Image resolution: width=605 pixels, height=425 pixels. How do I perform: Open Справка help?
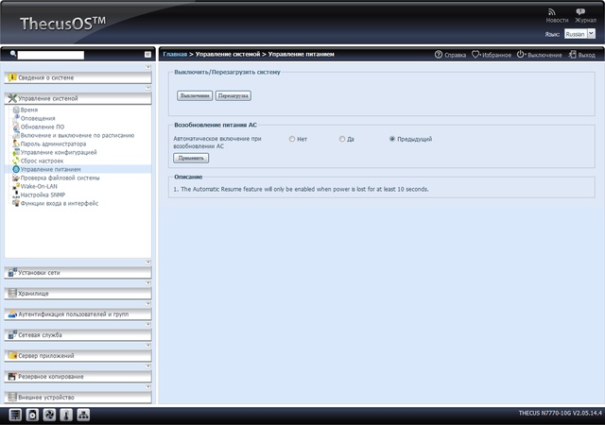(450, 55)
